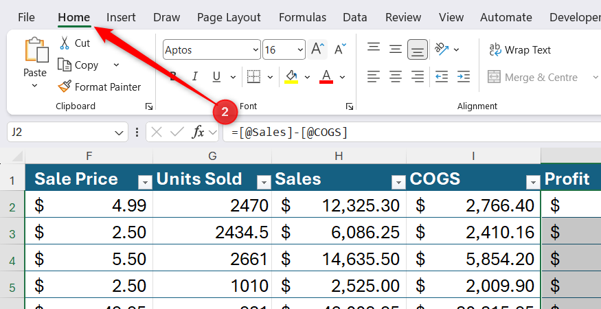Switch to the Data tab
This screenshot has width=601, height=309.
pyautogui.click(x=355, y=17)
